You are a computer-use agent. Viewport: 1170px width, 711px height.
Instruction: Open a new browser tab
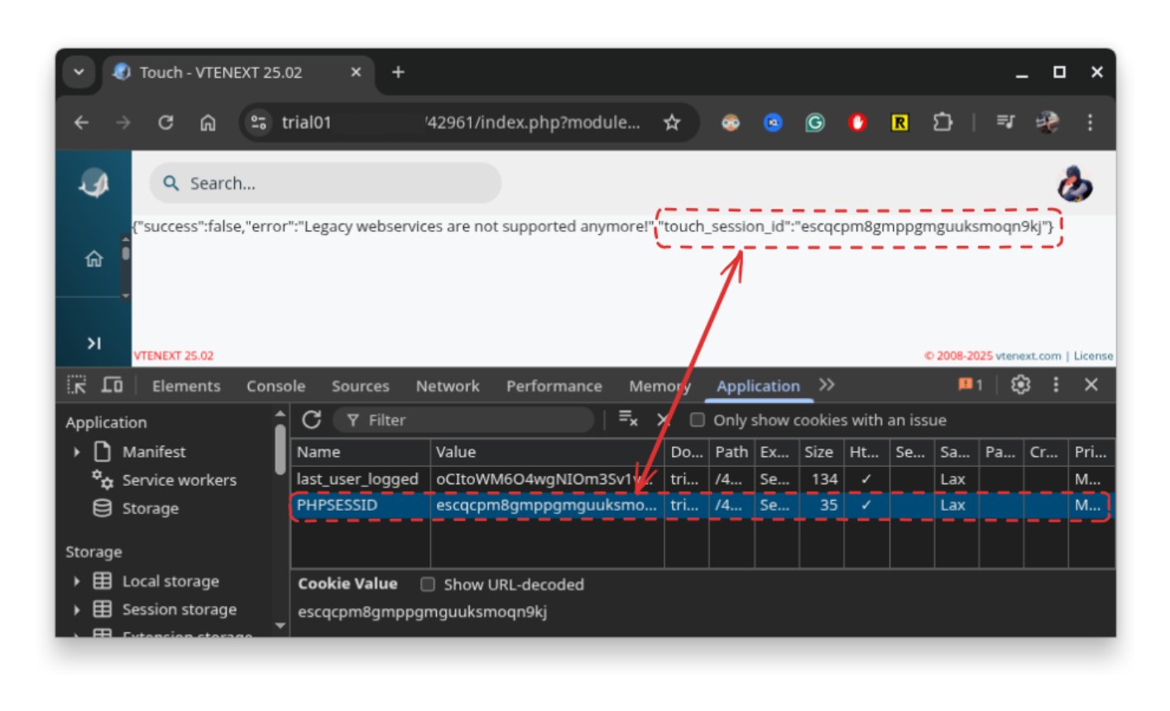[398, 72]
